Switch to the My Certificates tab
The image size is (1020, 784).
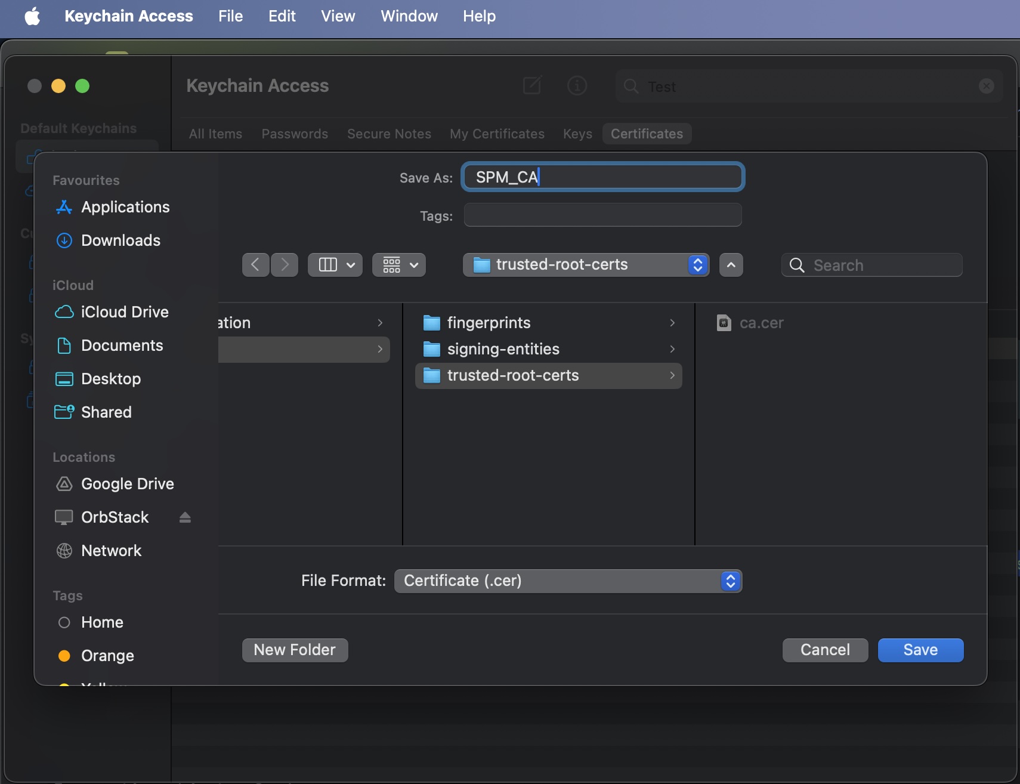[x=497, y=134]
